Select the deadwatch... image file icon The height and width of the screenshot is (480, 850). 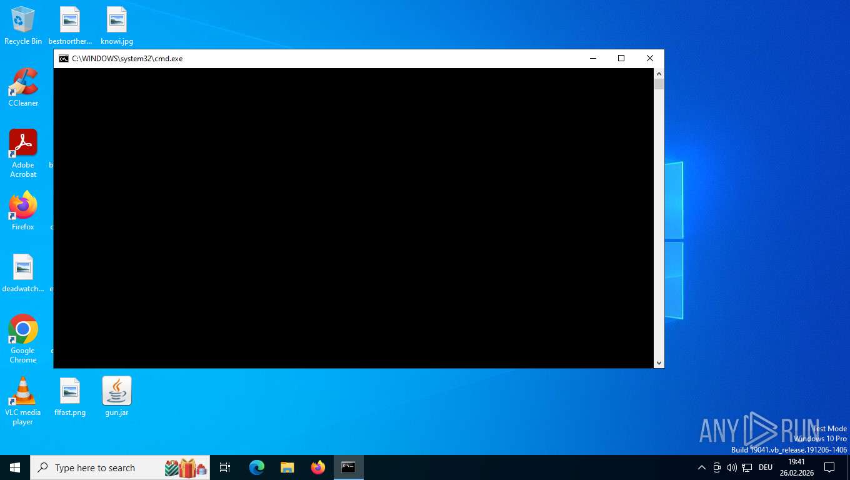click(x=23, y=273)
